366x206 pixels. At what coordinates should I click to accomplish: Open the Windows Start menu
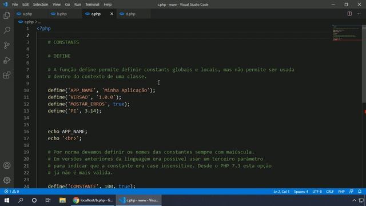(x=7, y=200)
